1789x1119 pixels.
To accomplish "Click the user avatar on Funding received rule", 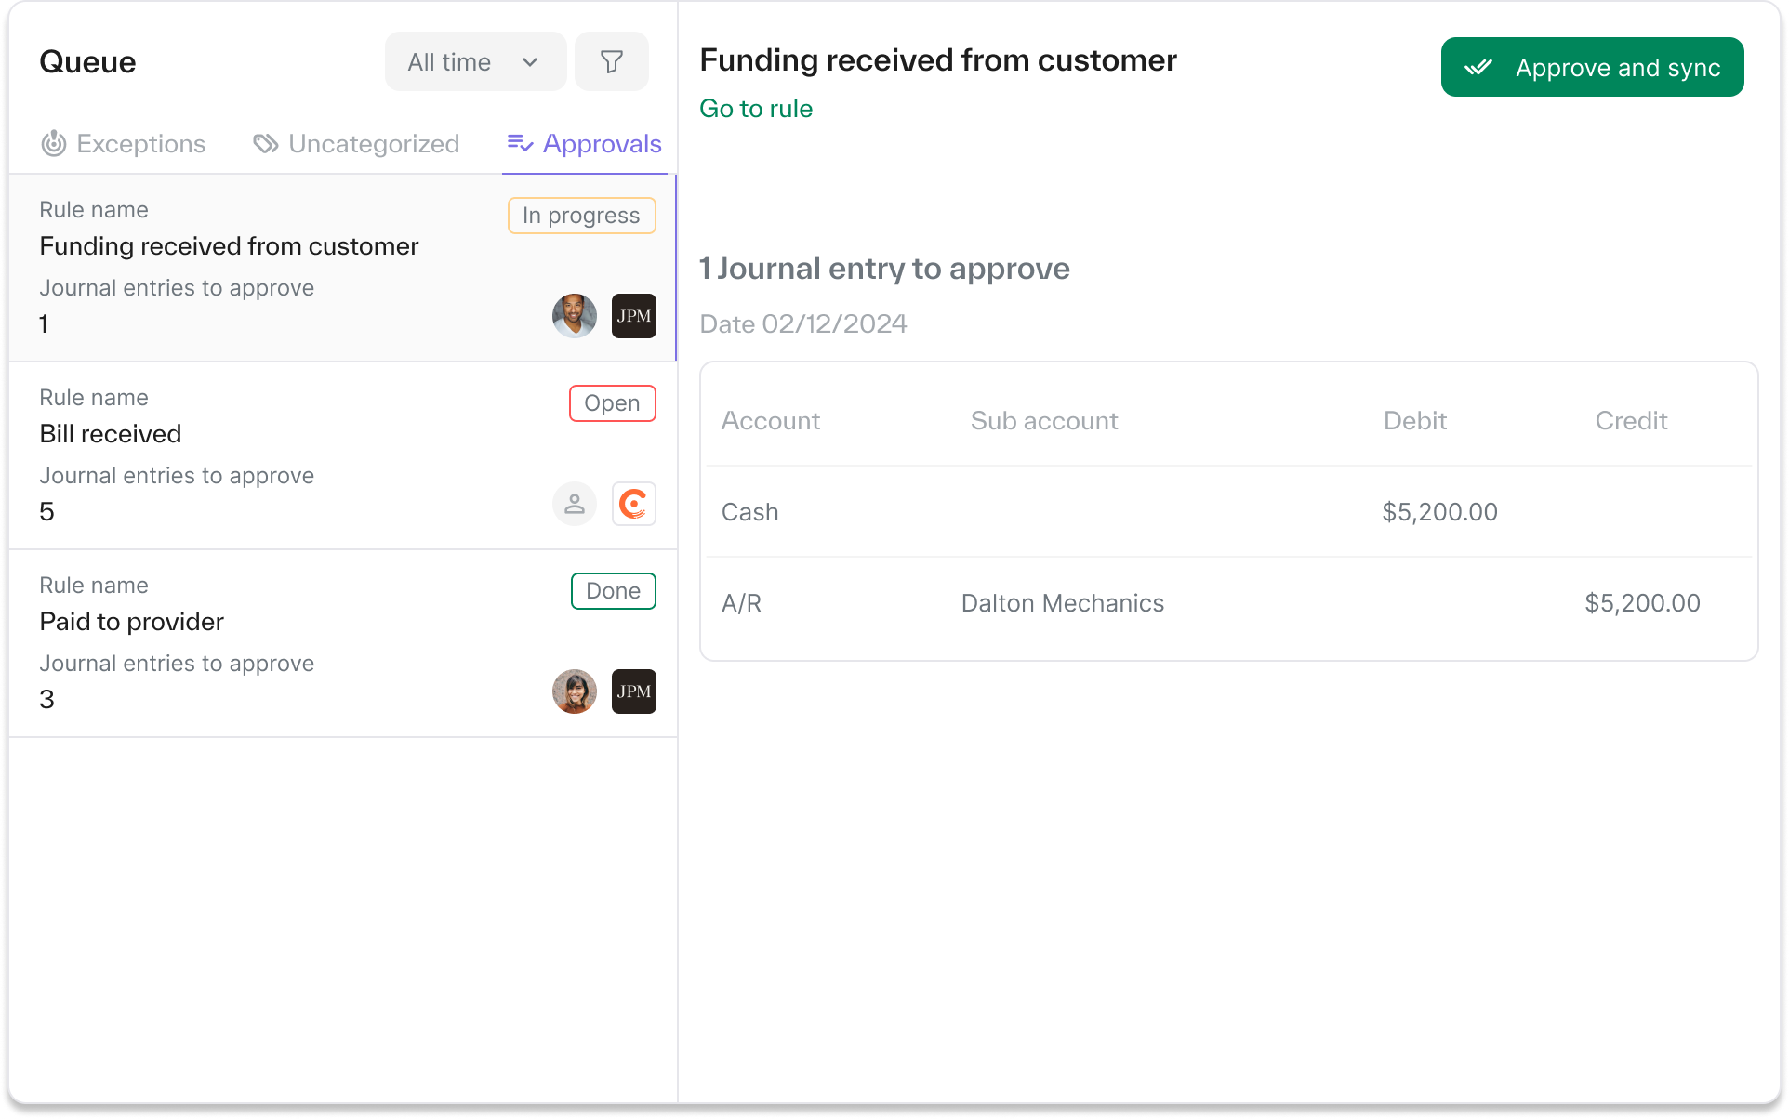I will pyautogui.click(x=574, y=316).
